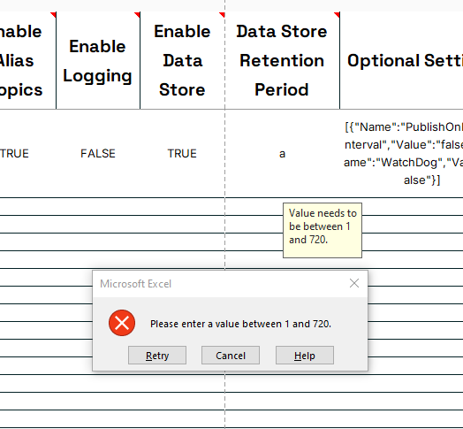463x429 pixels.
Task: Select the TRUE cell under Enable Alias Topics
Action: [x=27, y=153]
